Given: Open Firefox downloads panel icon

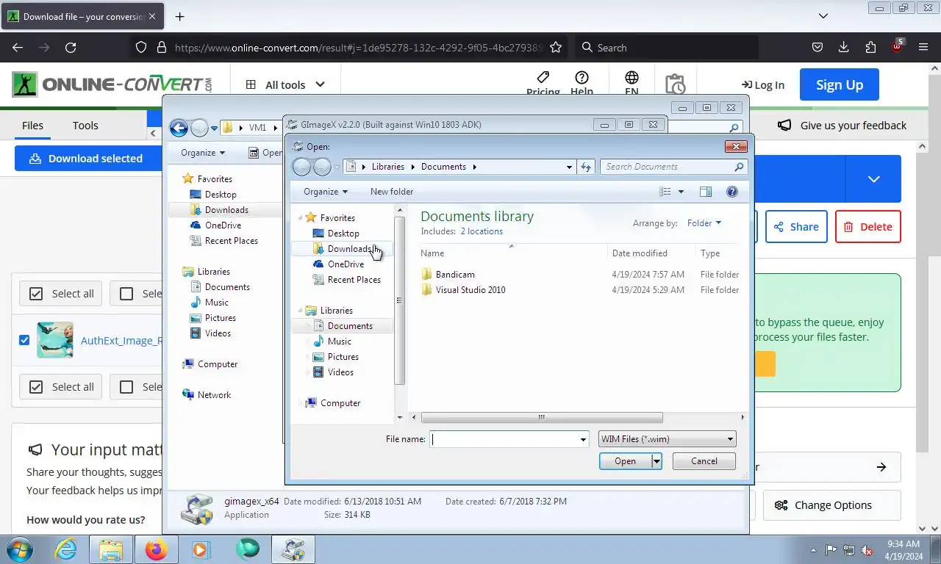Looking at the screenshot, I should coord(844,48).
